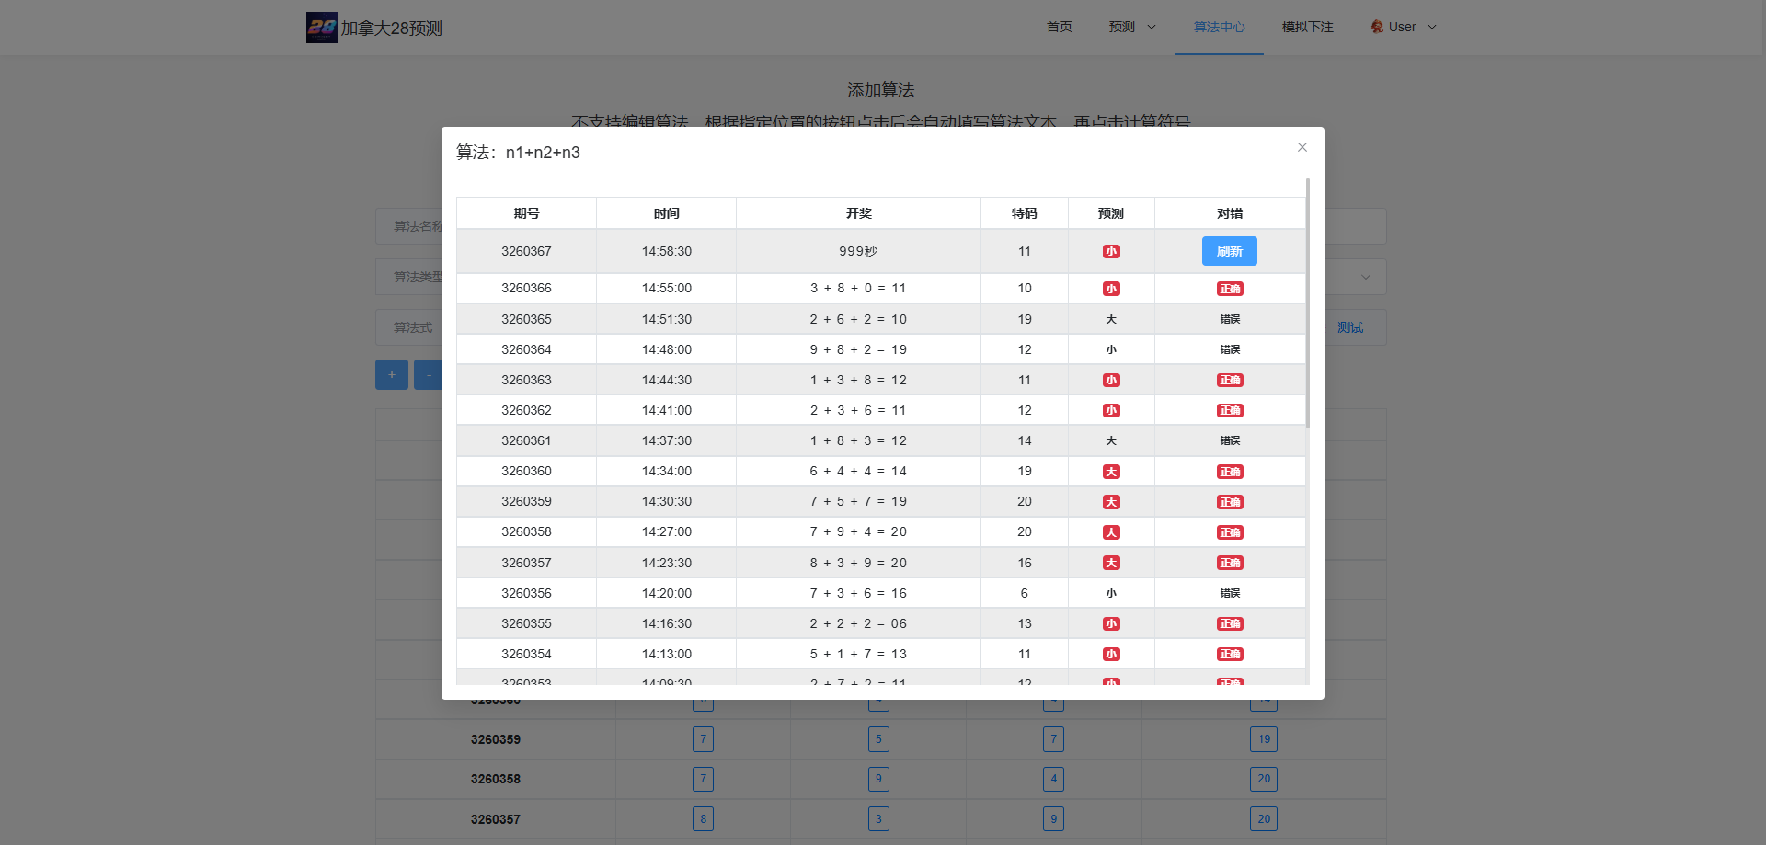This screenshot has height=845, width=1766.
Task: Click the 大 prediction in row 3260365
Action: [x=1111, y=319]
